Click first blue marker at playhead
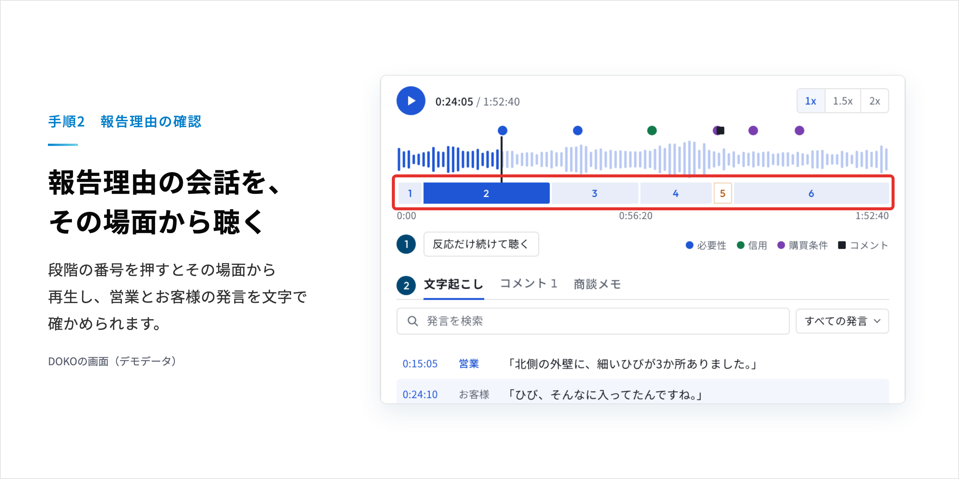Screen dimensions: 959x479 502,131
